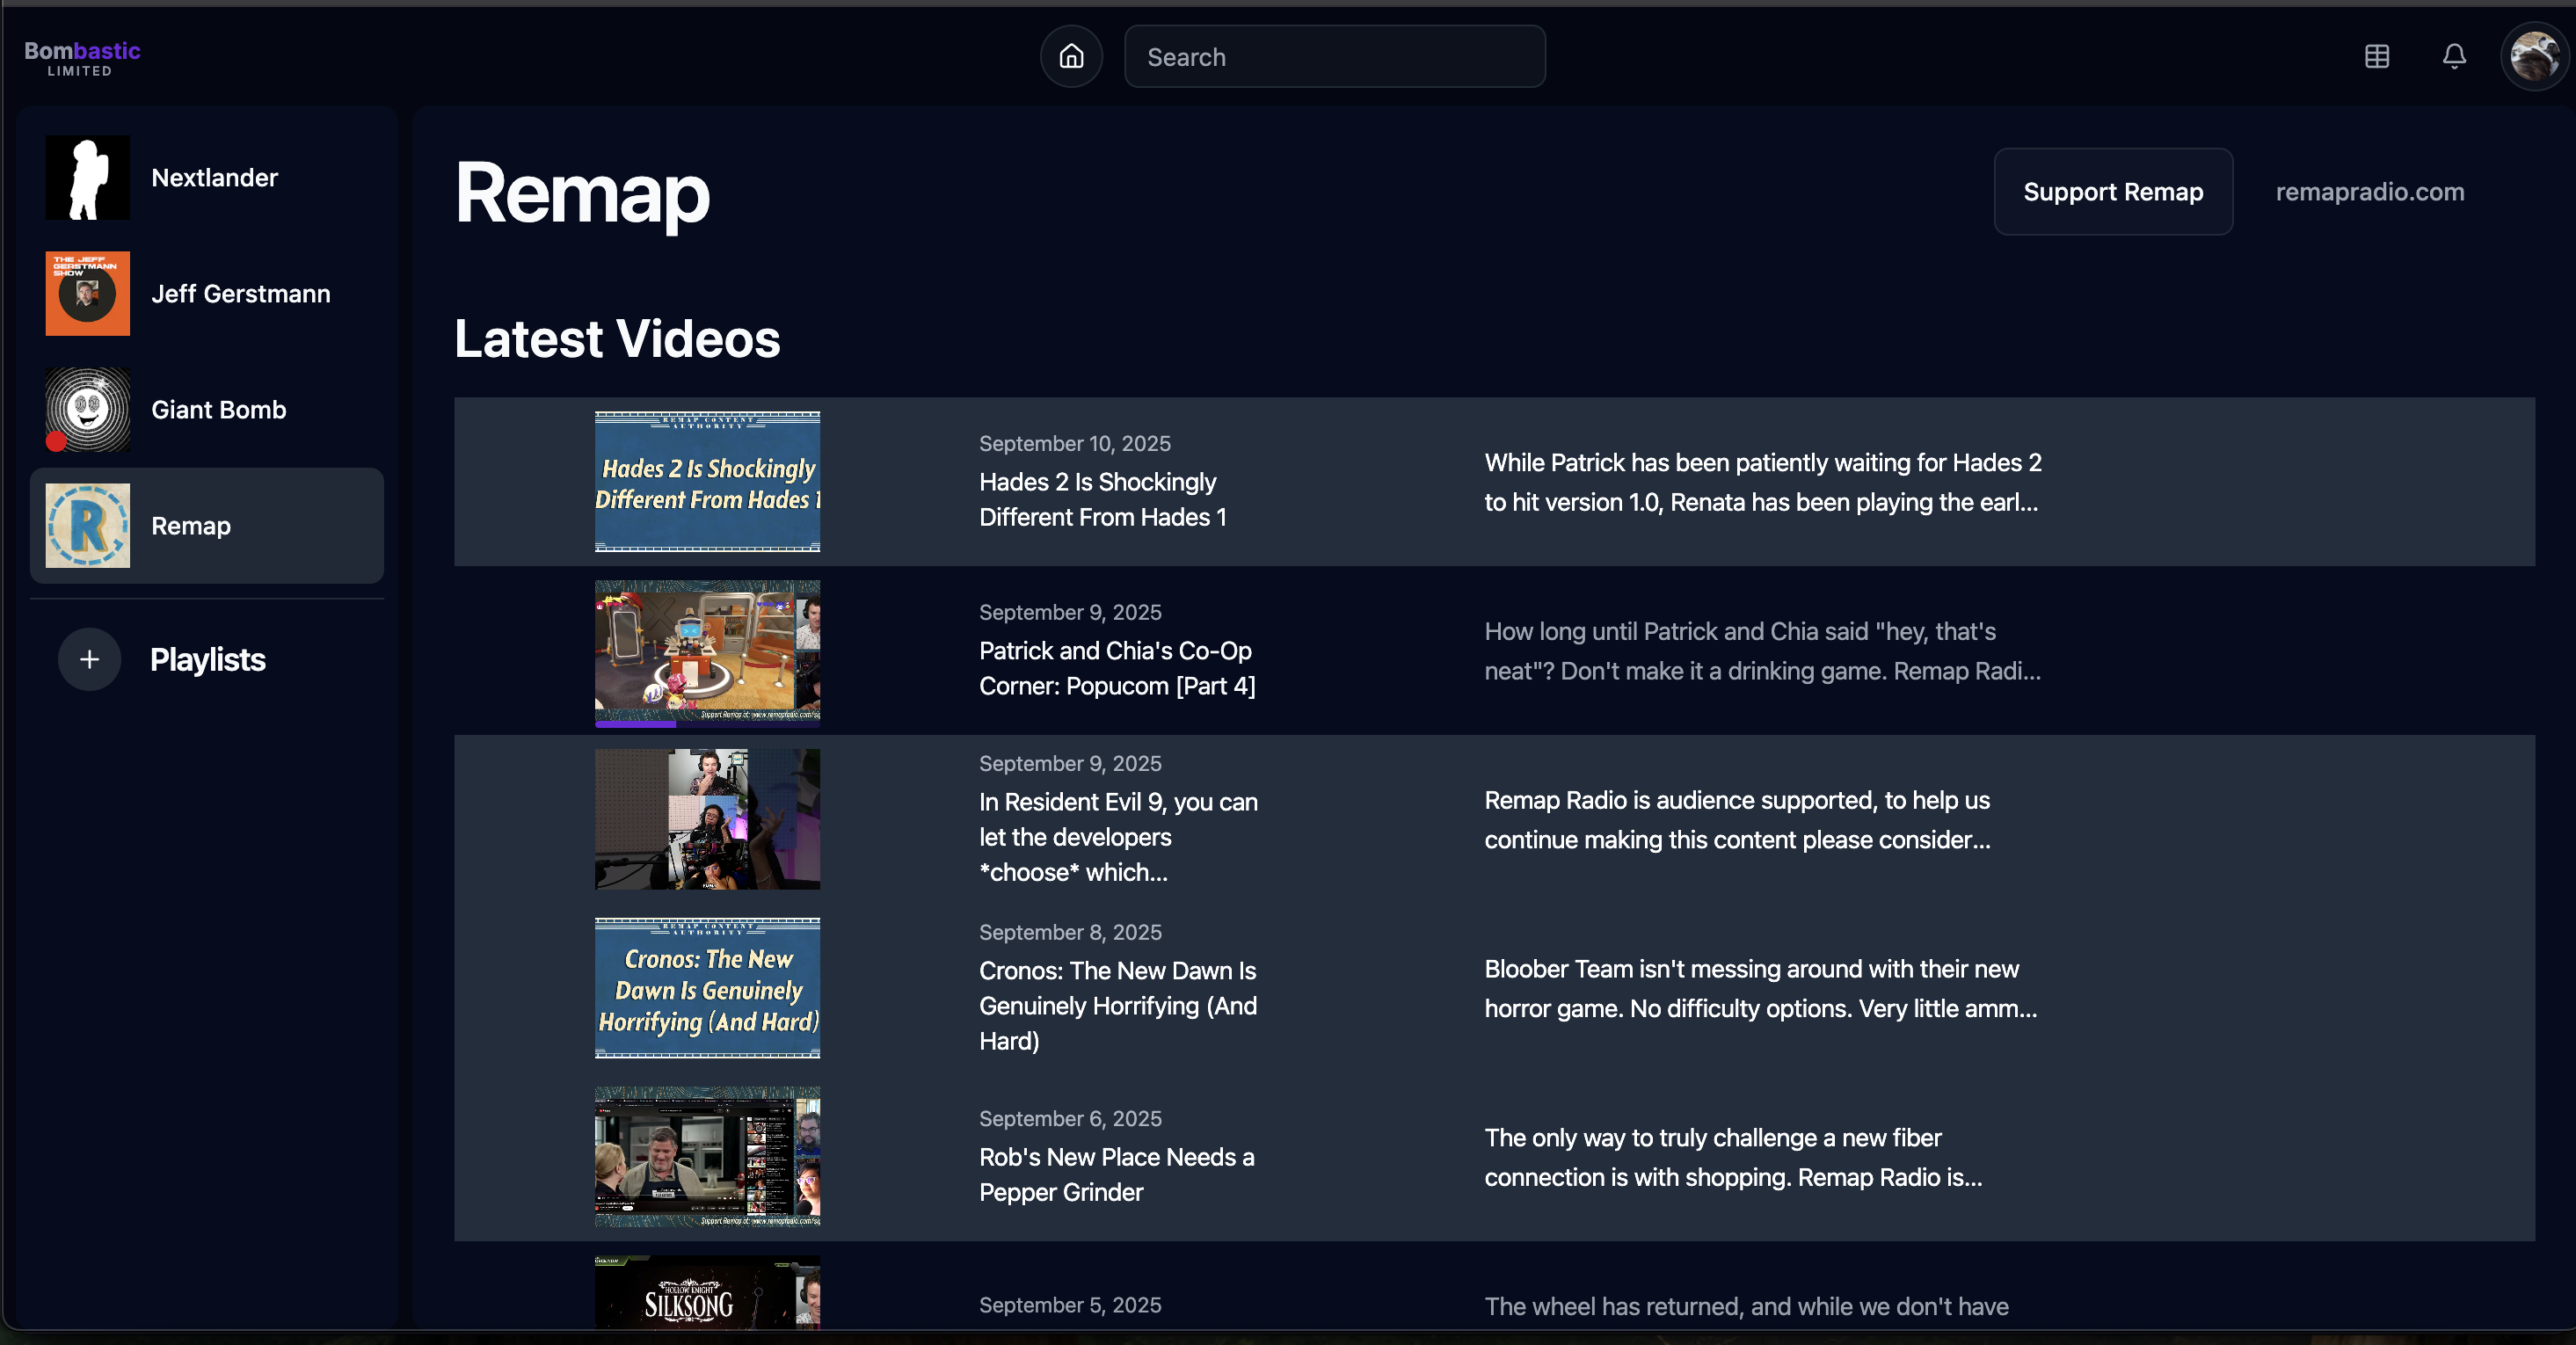
Task: Click the Nextlander channel artwork
Action: (x=88, y=177)
